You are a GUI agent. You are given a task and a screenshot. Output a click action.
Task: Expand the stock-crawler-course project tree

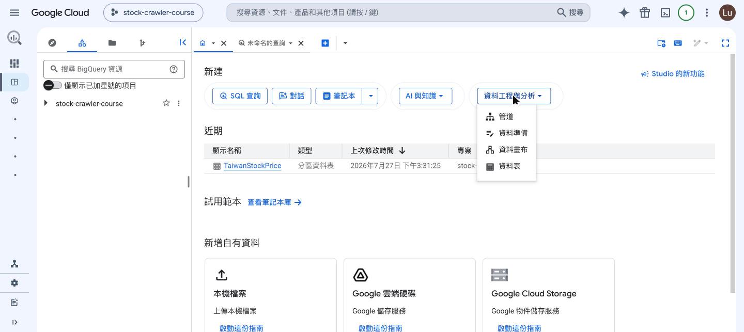point(46,103)
